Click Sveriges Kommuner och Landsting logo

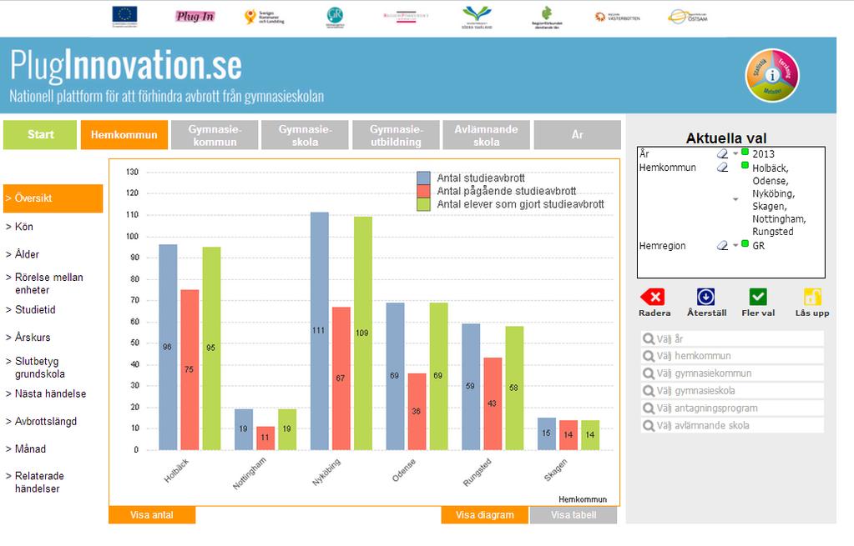point(264,17)
